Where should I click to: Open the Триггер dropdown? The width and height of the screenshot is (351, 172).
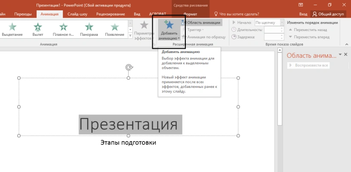click(x=193, y=30)
